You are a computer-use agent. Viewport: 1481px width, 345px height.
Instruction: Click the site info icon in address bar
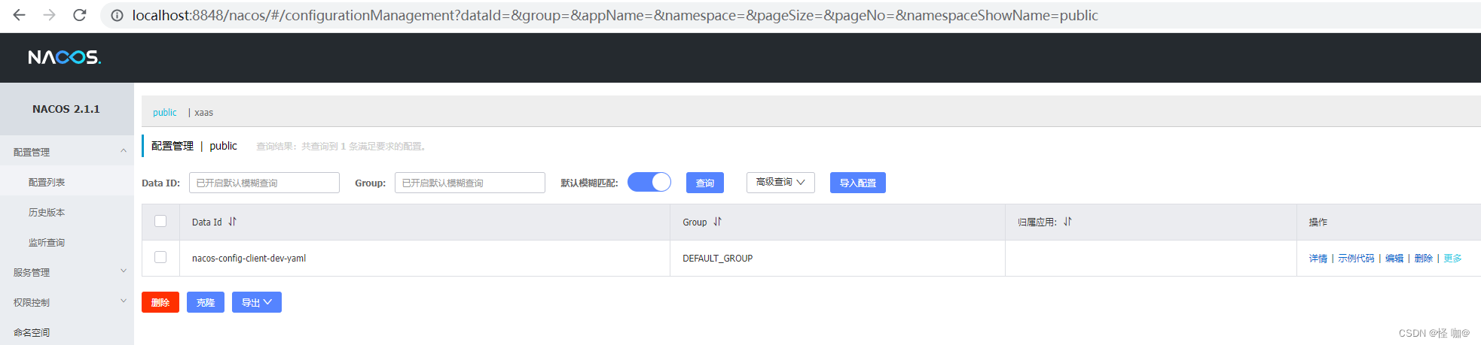coord(117,15)
